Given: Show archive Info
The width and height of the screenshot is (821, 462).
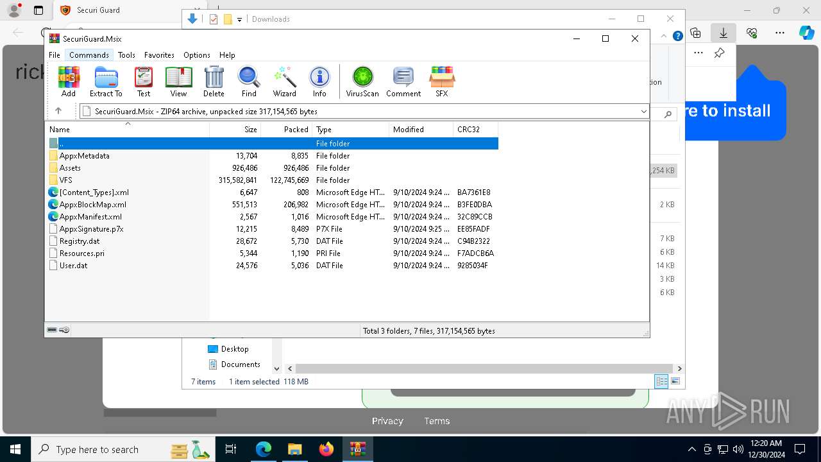Looking at the screenshot, I should pyautogui.click(x=319, y=81).
